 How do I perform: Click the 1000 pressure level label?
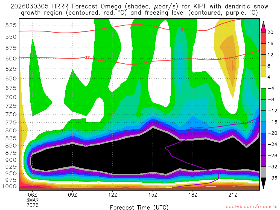pyautogui.click(x=9, y=186)
